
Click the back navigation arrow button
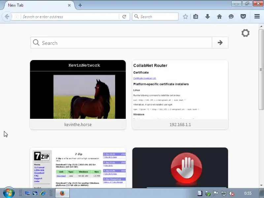(x=7, y=16)
